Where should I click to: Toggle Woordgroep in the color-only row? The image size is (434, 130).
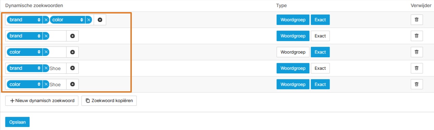click(293, 52)
